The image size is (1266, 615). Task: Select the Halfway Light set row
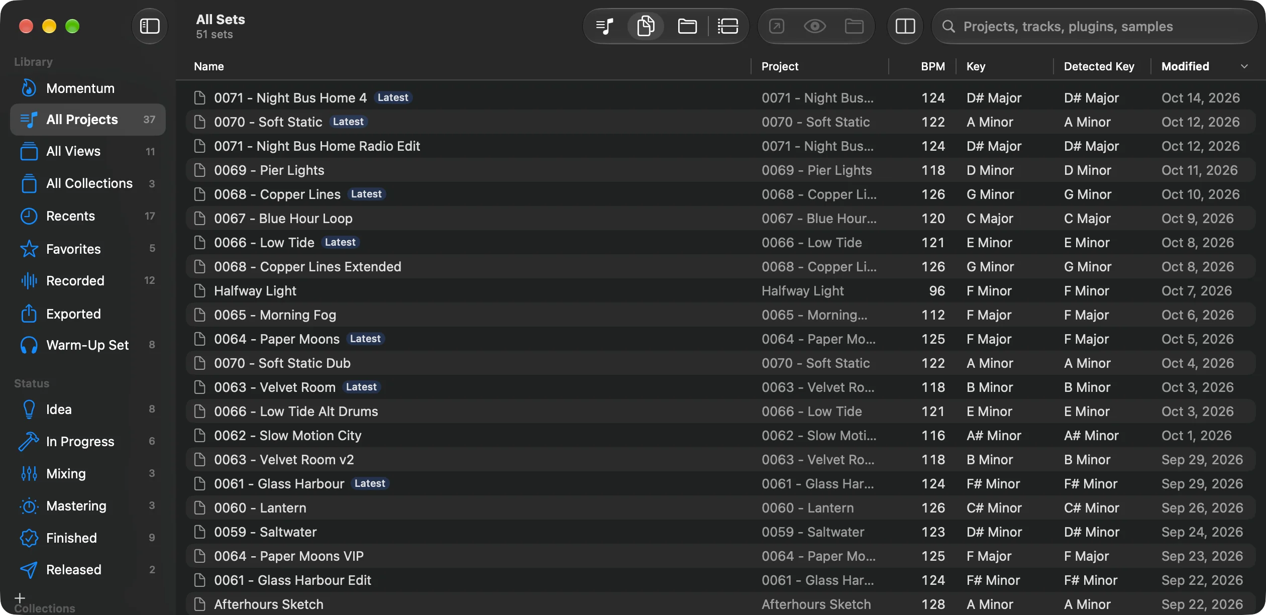(720, 290)
